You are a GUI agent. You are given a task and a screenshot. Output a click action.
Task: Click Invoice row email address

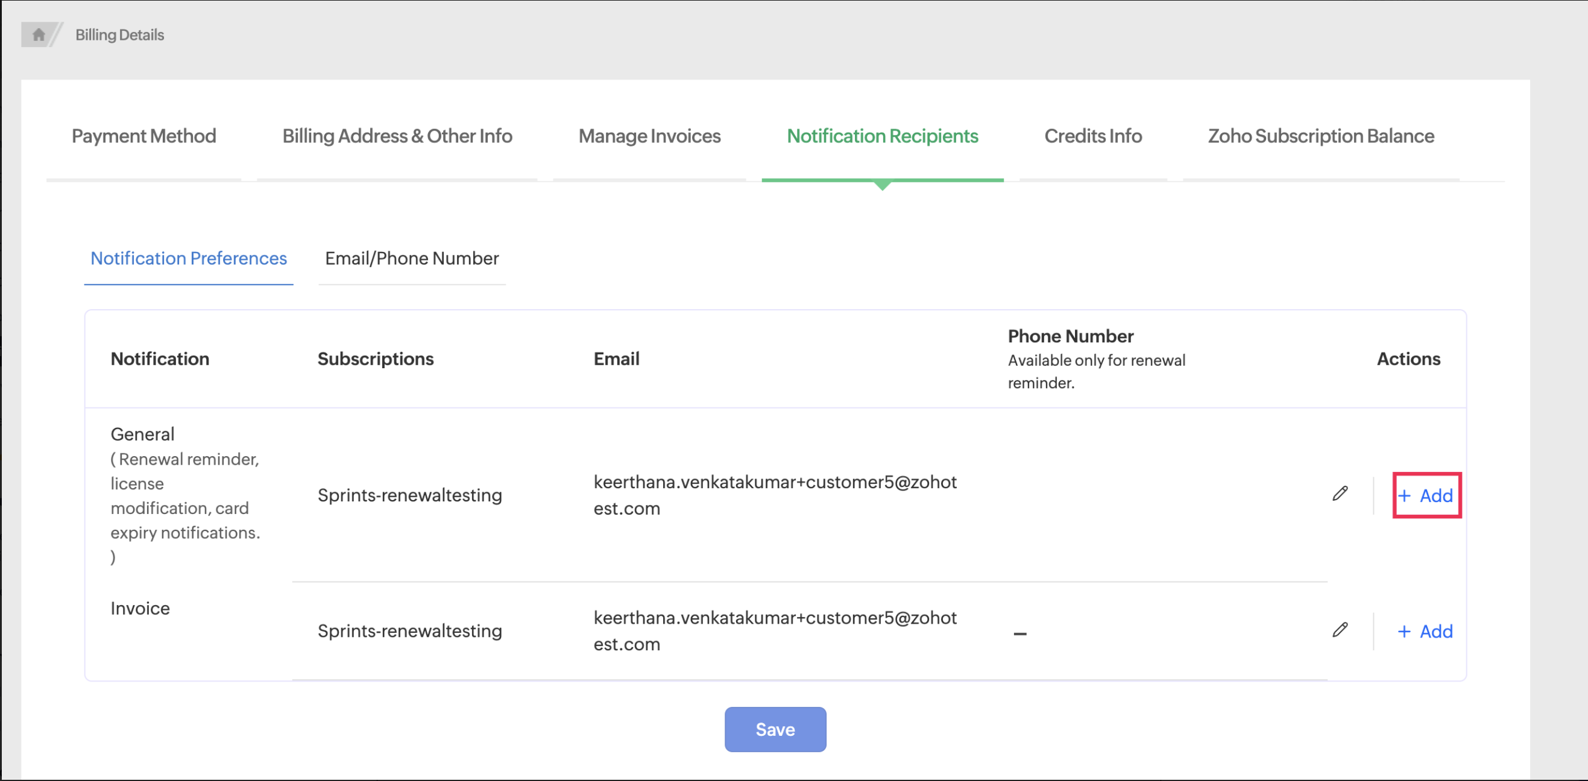tap(774, 630)
